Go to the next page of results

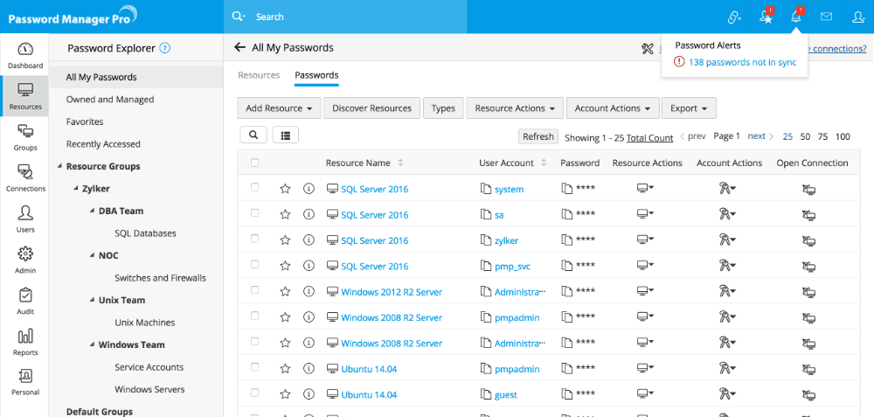761,136
